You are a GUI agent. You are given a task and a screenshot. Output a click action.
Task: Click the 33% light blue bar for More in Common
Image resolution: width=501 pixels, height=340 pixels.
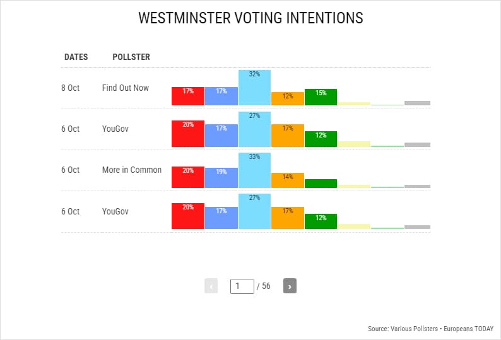254,170
